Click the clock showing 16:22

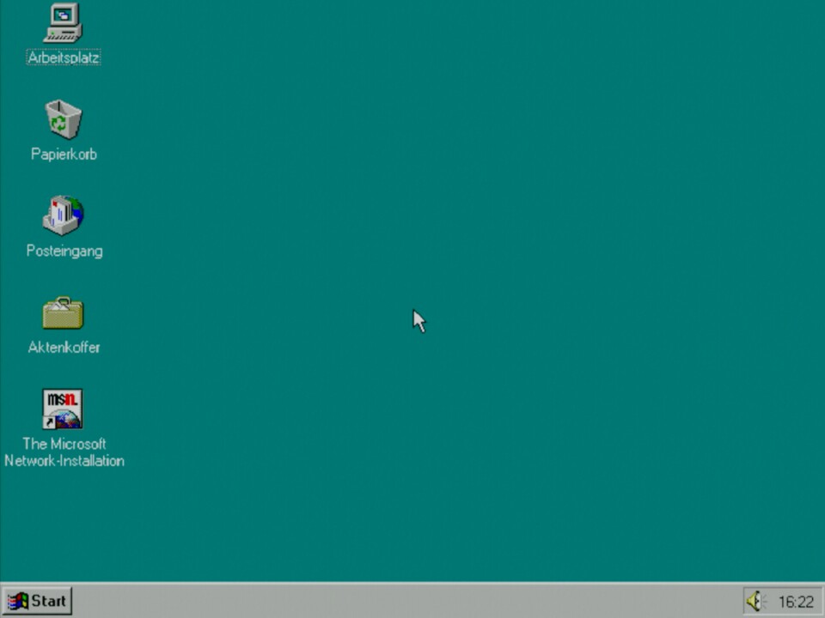click(795, 601)
